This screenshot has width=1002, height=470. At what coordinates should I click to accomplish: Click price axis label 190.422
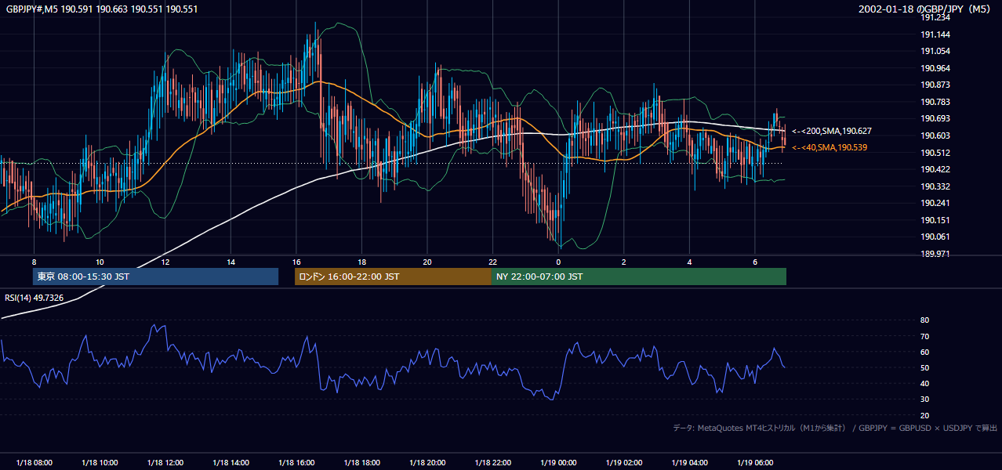[x=935, y=169]
